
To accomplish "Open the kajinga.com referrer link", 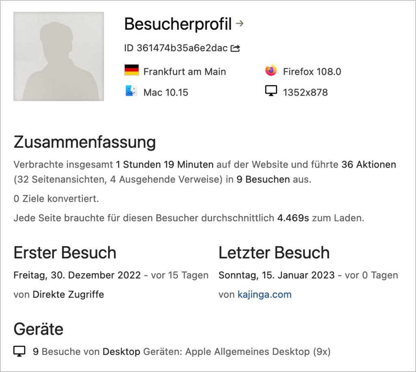I will point(264,294).
